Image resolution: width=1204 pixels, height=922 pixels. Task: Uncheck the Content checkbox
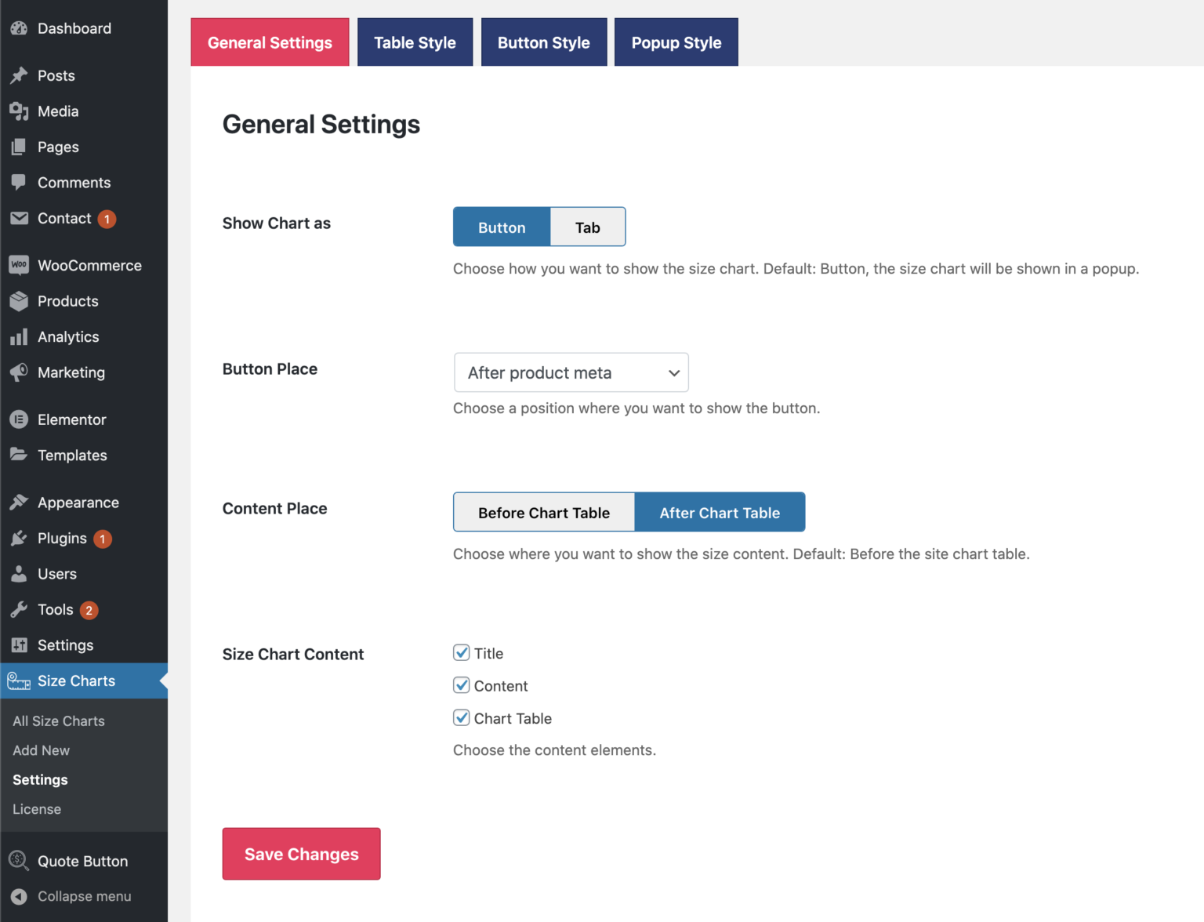[462, 684]
